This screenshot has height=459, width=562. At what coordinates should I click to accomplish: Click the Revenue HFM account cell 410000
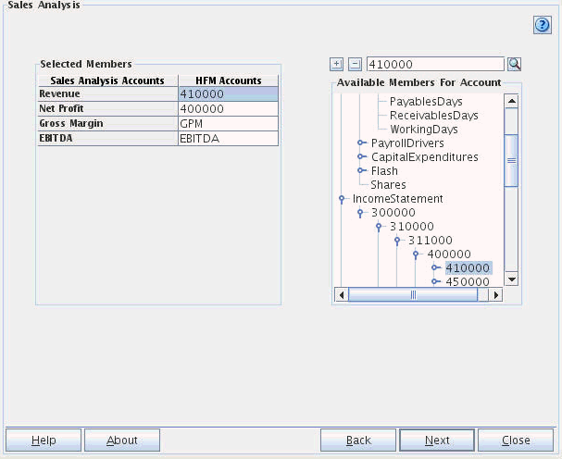228,93
